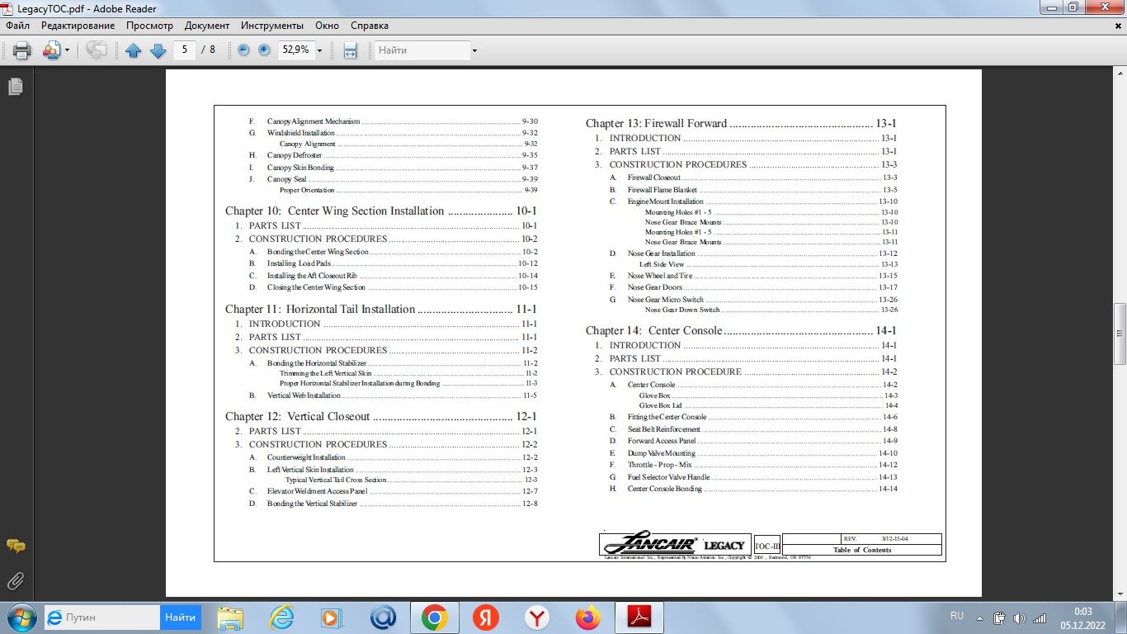Zoom in with the plus button
This screenshot has width=1127, height=634.
264,50
